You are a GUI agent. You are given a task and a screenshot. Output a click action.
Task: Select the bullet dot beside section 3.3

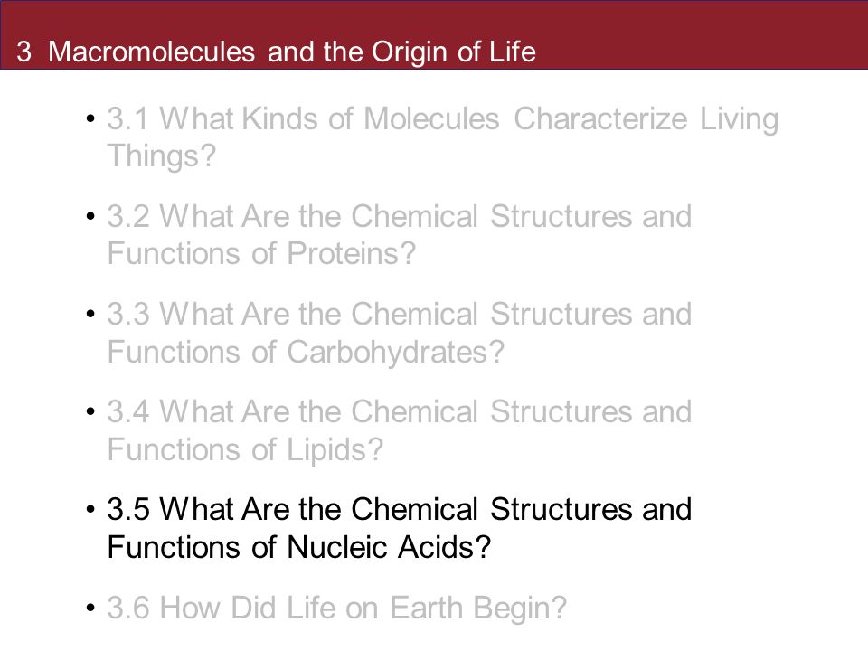(90, 314)
